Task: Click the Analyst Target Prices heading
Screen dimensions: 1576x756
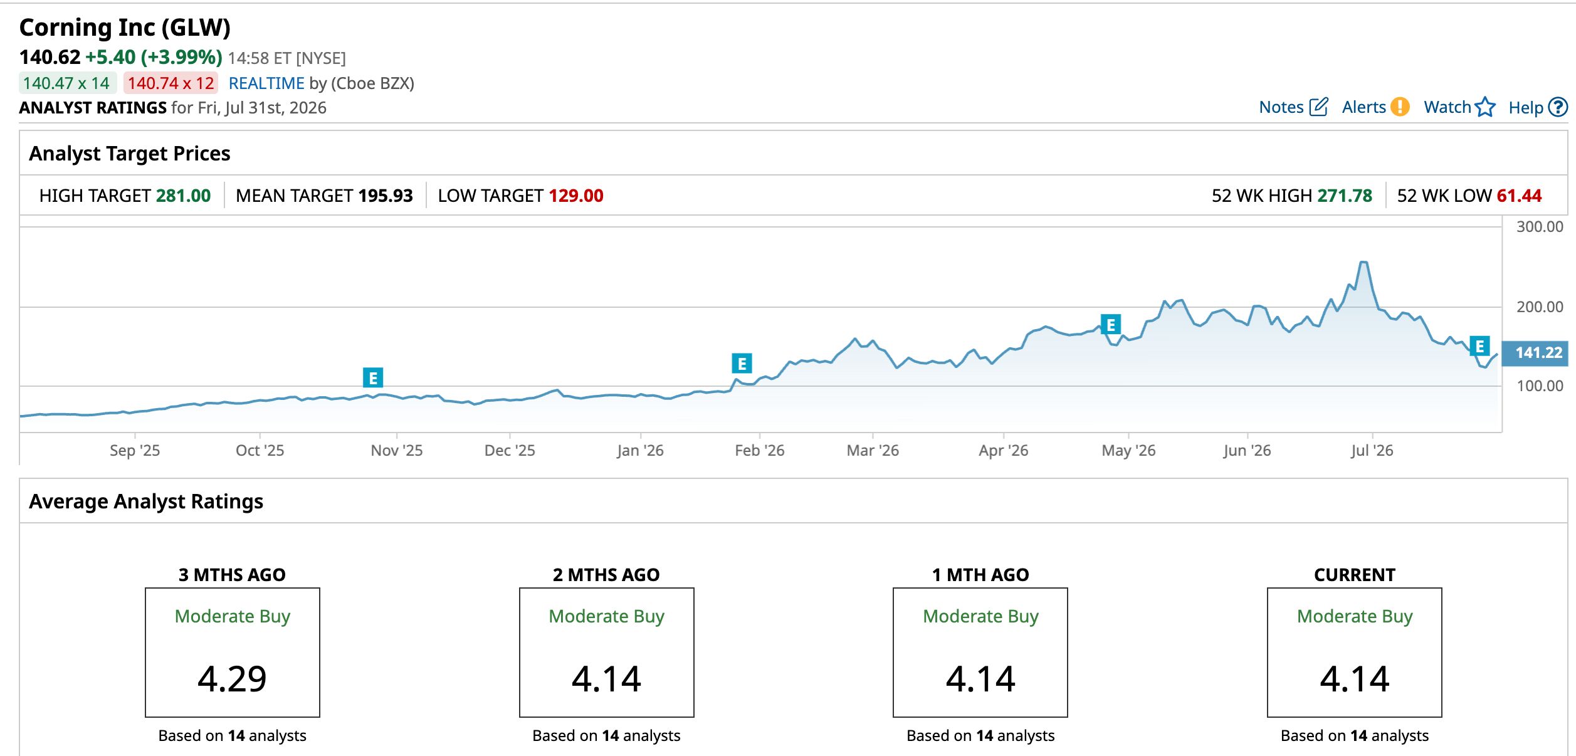Action: coord(130,154)
